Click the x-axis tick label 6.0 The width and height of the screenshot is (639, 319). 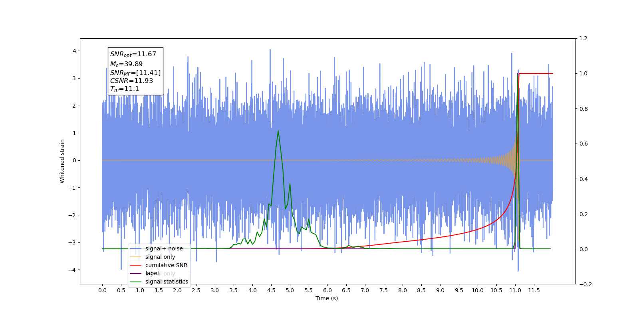[x=327, y=290]
